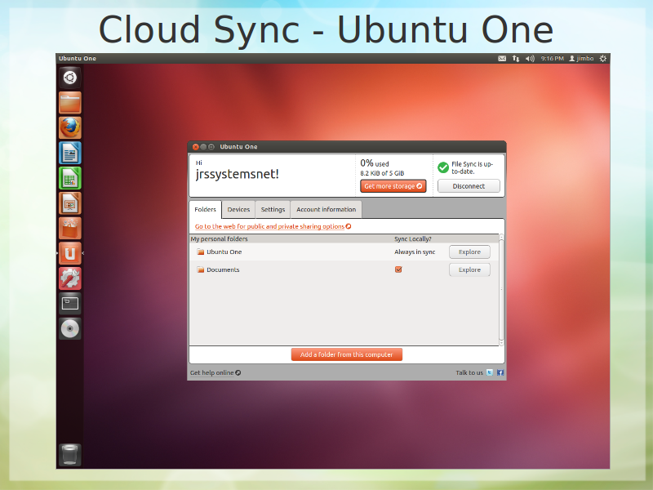Open the jimbo user menu

point(581,59)
